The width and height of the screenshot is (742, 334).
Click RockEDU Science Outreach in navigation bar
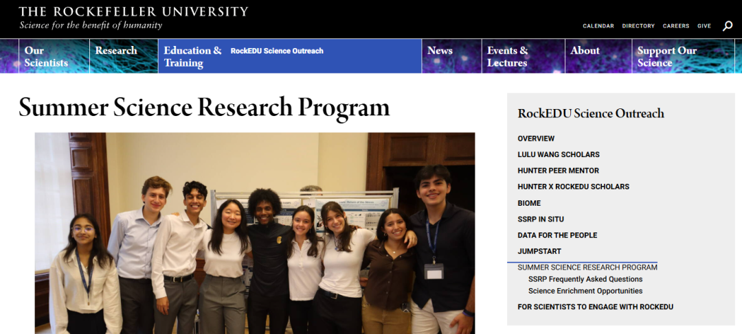[277, 51]
